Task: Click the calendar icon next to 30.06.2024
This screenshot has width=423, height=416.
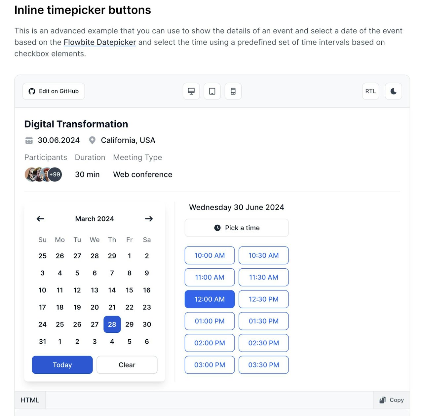Action: click(29, 140)
